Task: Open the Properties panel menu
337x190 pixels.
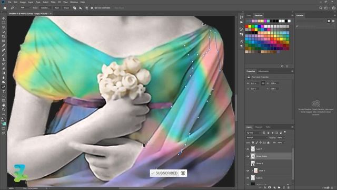Action: (x=292, y=71)
